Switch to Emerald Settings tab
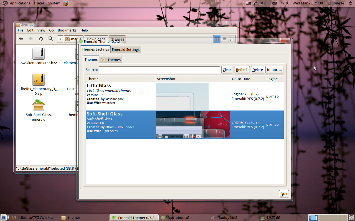The width and height of the screenshot is (355, 221). point(126,50)
